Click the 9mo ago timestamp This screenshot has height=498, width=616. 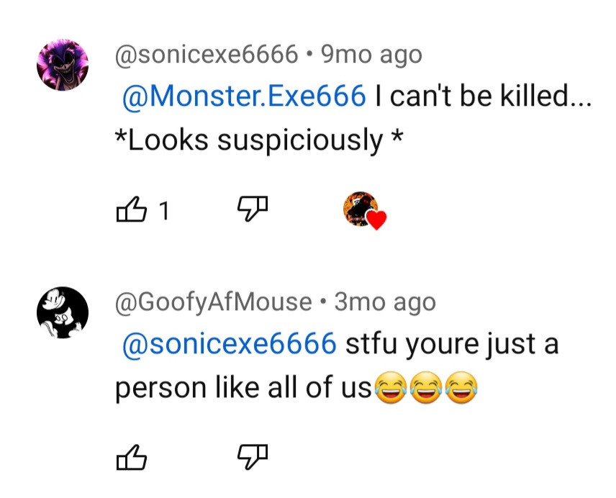[371, 55]
